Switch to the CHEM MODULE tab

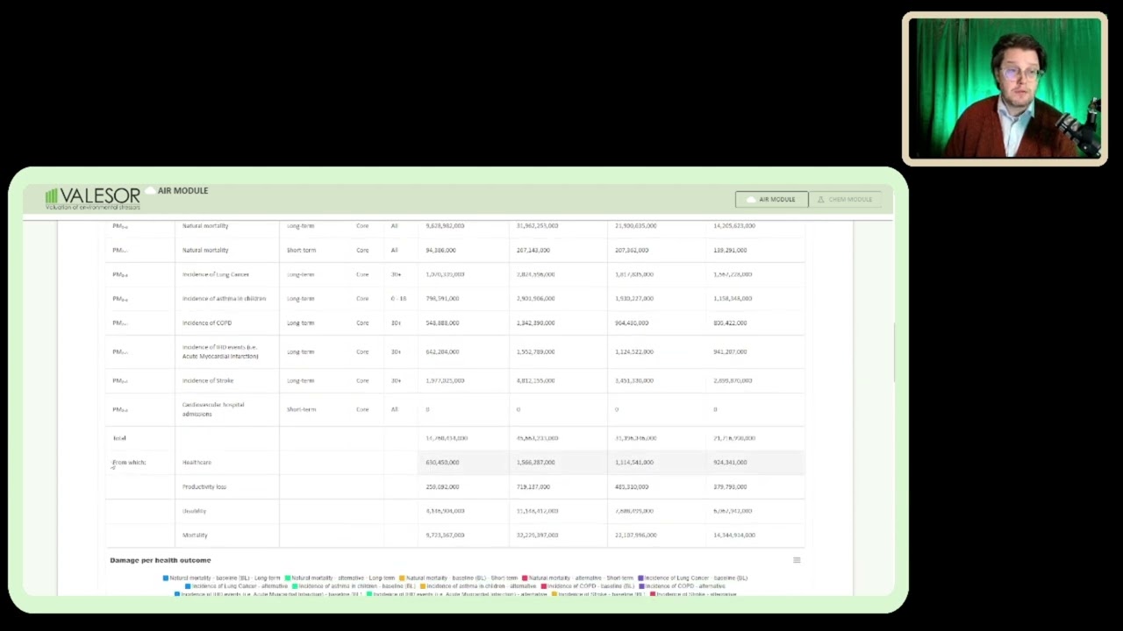pyautogui.click(x=844, y=200)
